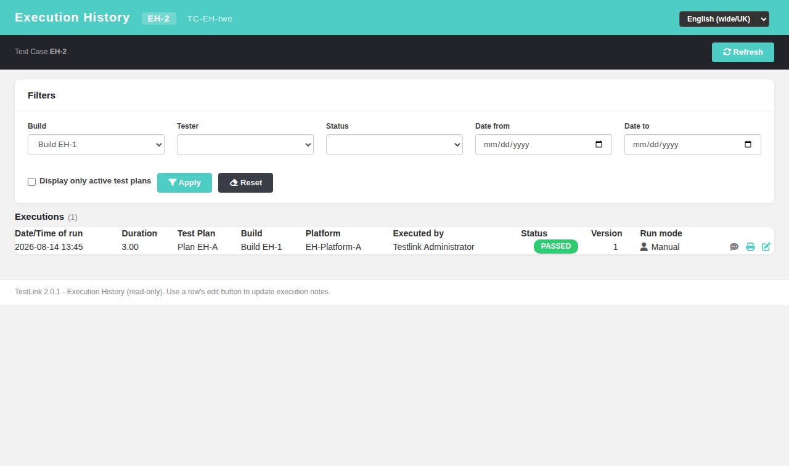Click the Plan EH-A cell
The width and height of the screenshot is (789, 466).
coord(197,247)
